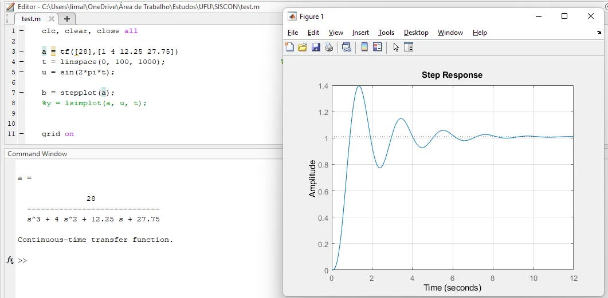Open the fx function browser in the Command Window
The width and height of the screenshot is (608, 298).
point(10,260)
